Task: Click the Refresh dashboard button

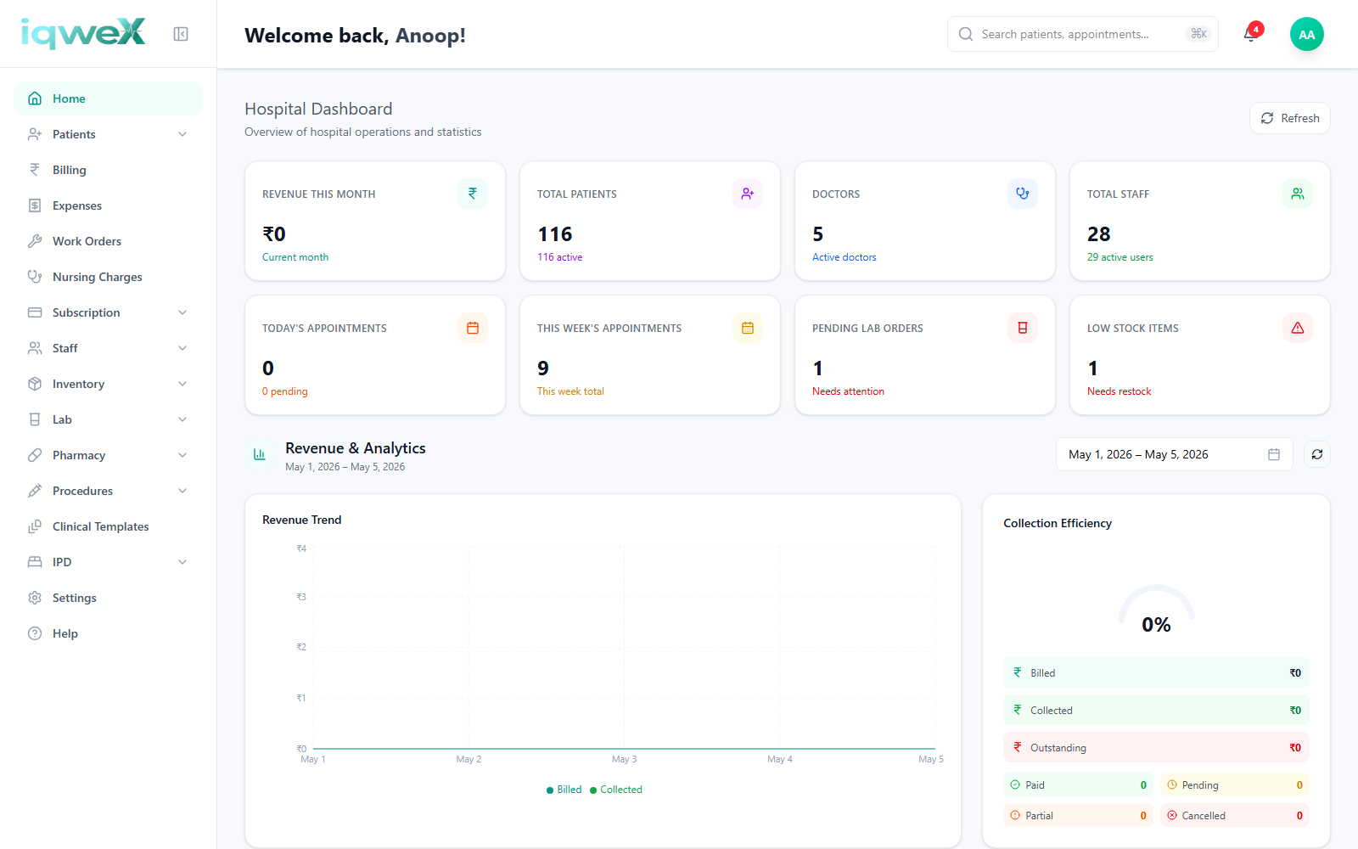Action: (1290, 118)
